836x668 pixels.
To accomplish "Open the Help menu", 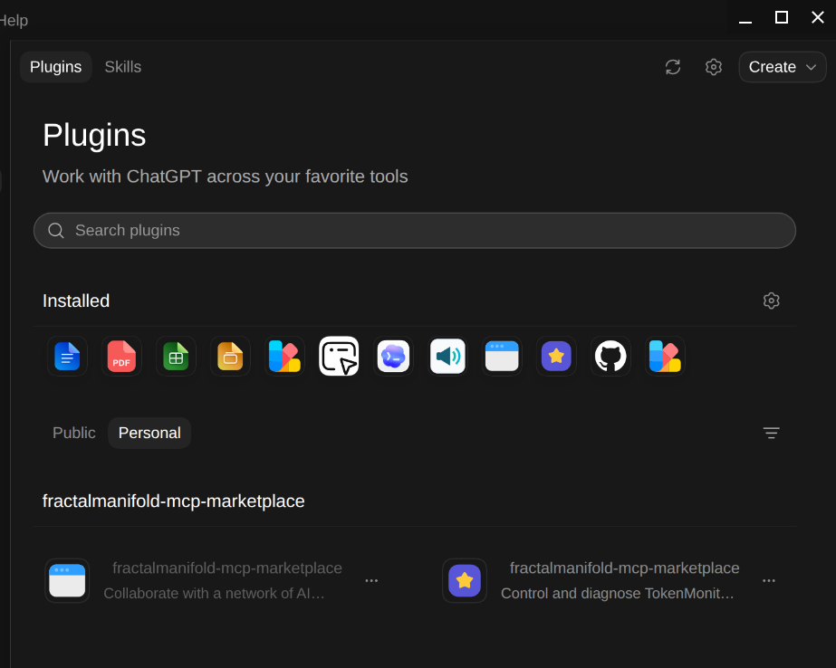I will 13,20.
